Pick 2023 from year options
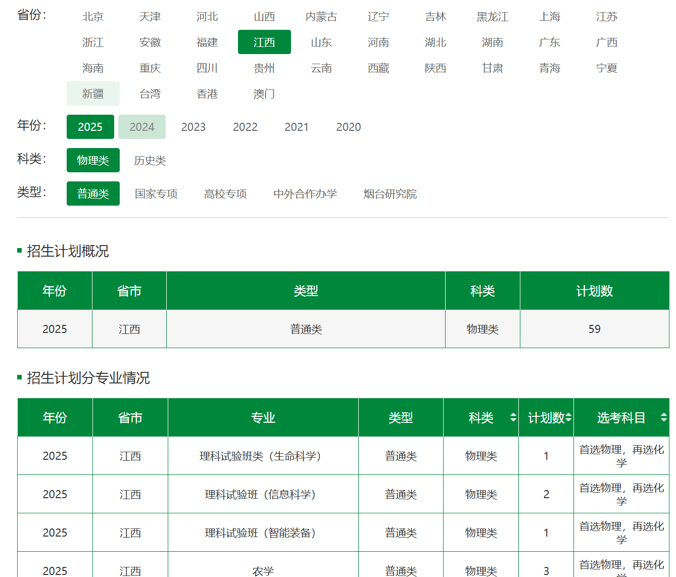Image resolution: width=676 pixels, height=577 pixels. tap(193, 127)
